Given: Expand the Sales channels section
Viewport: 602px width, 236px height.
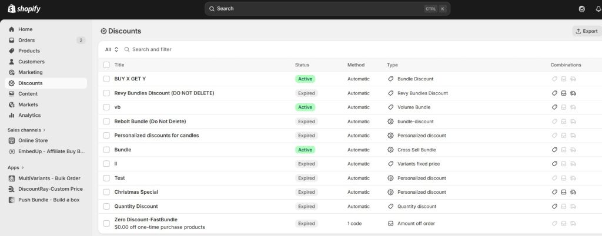Looking at the screenshot, I should pyautogui.click(x=26, y=130).
